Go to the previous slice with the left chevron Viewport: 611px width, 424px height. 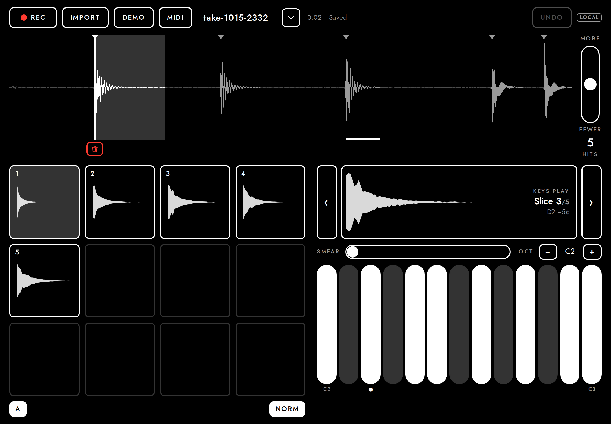[327, 202]
